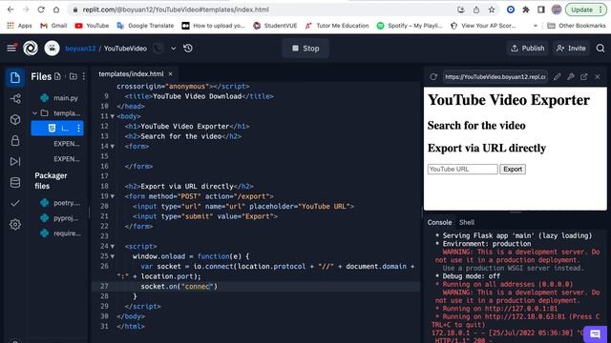Fold the window.onload function at line 25
Image resolution: width=611 pixels, height=343 pixels.
pyautogui.click(x=113, y=256)
